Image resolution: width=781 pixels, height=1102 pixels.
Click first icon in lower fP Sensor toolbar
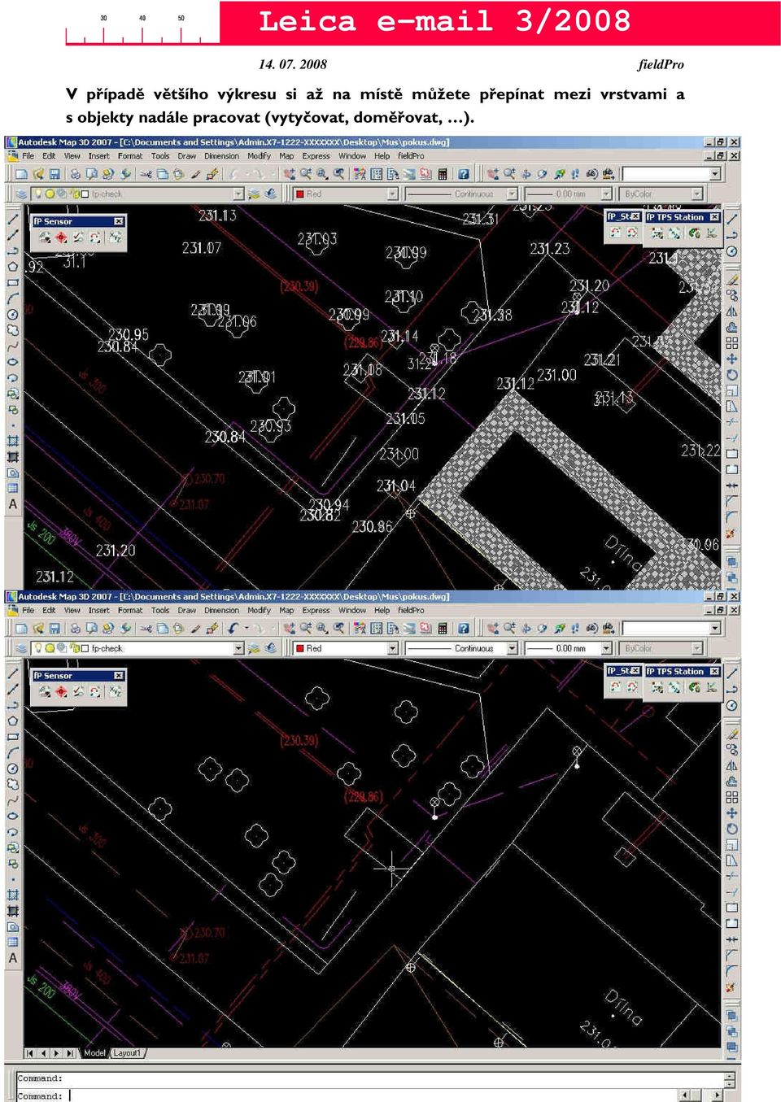coord(44,692)
